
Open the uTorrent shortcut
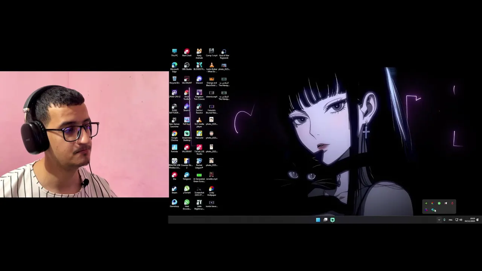(187, 190)
